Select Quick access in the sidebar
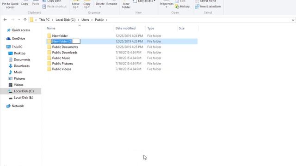Viewport: 296px width, 166px height. (x=20, y=30)
